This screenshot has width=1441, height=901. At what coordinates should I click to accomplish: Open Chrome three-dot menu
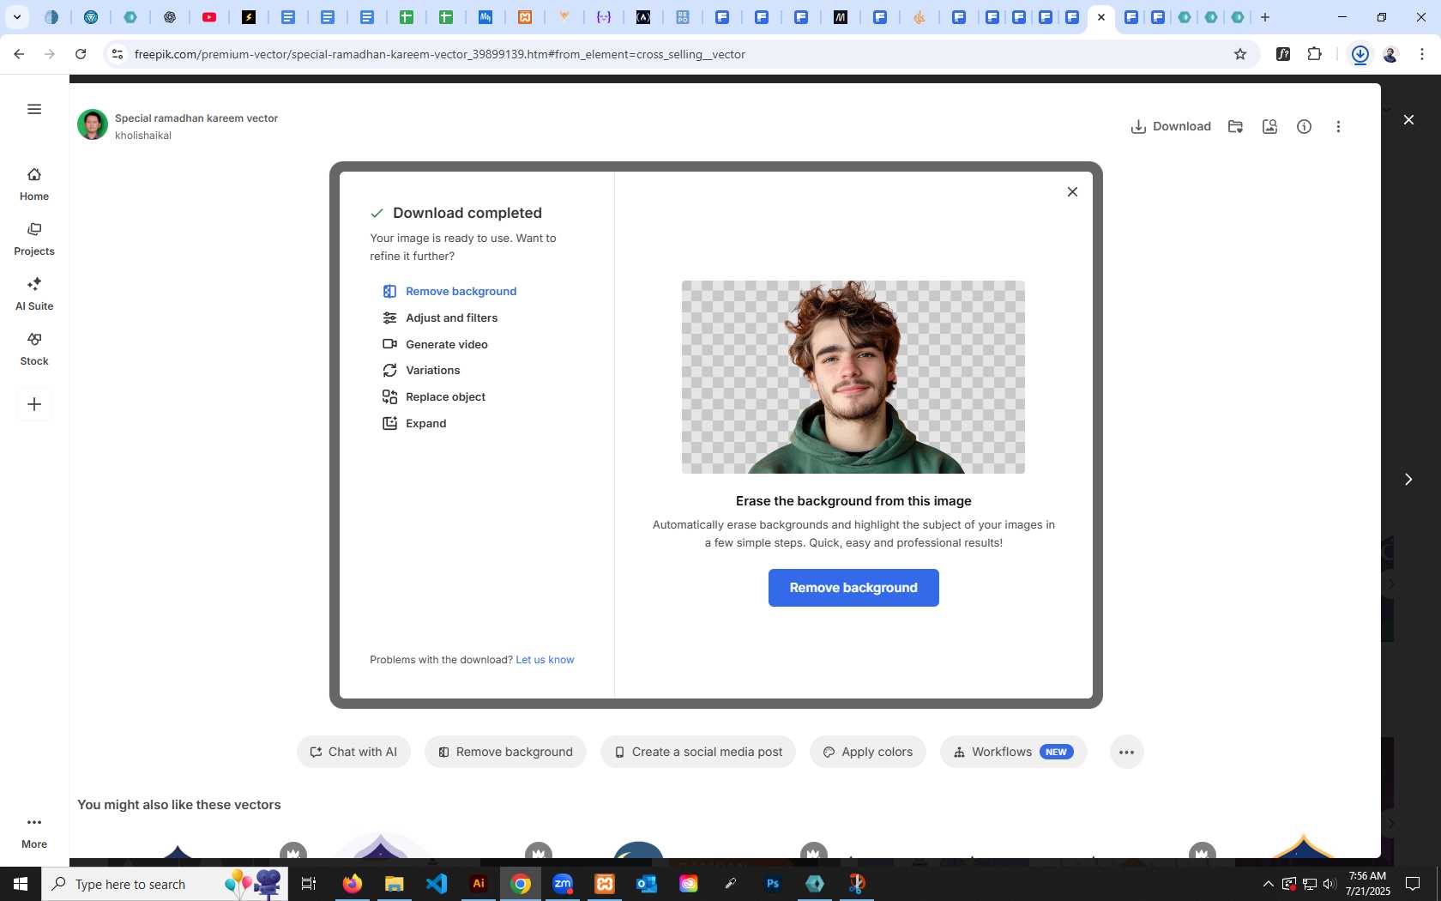click(x=1422, y=54)
